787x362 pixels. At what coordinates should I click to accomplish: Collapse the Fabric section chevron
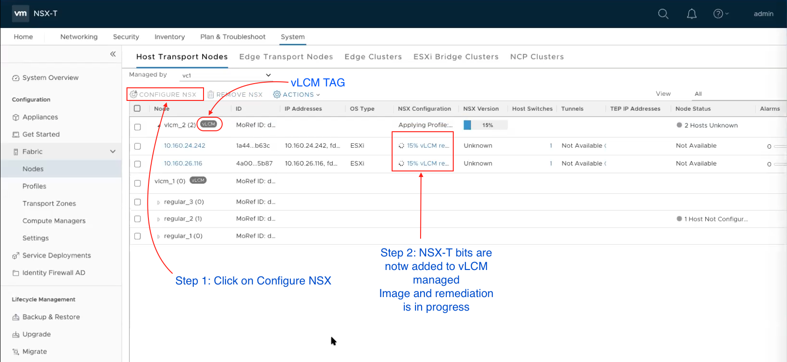(112, 151)
